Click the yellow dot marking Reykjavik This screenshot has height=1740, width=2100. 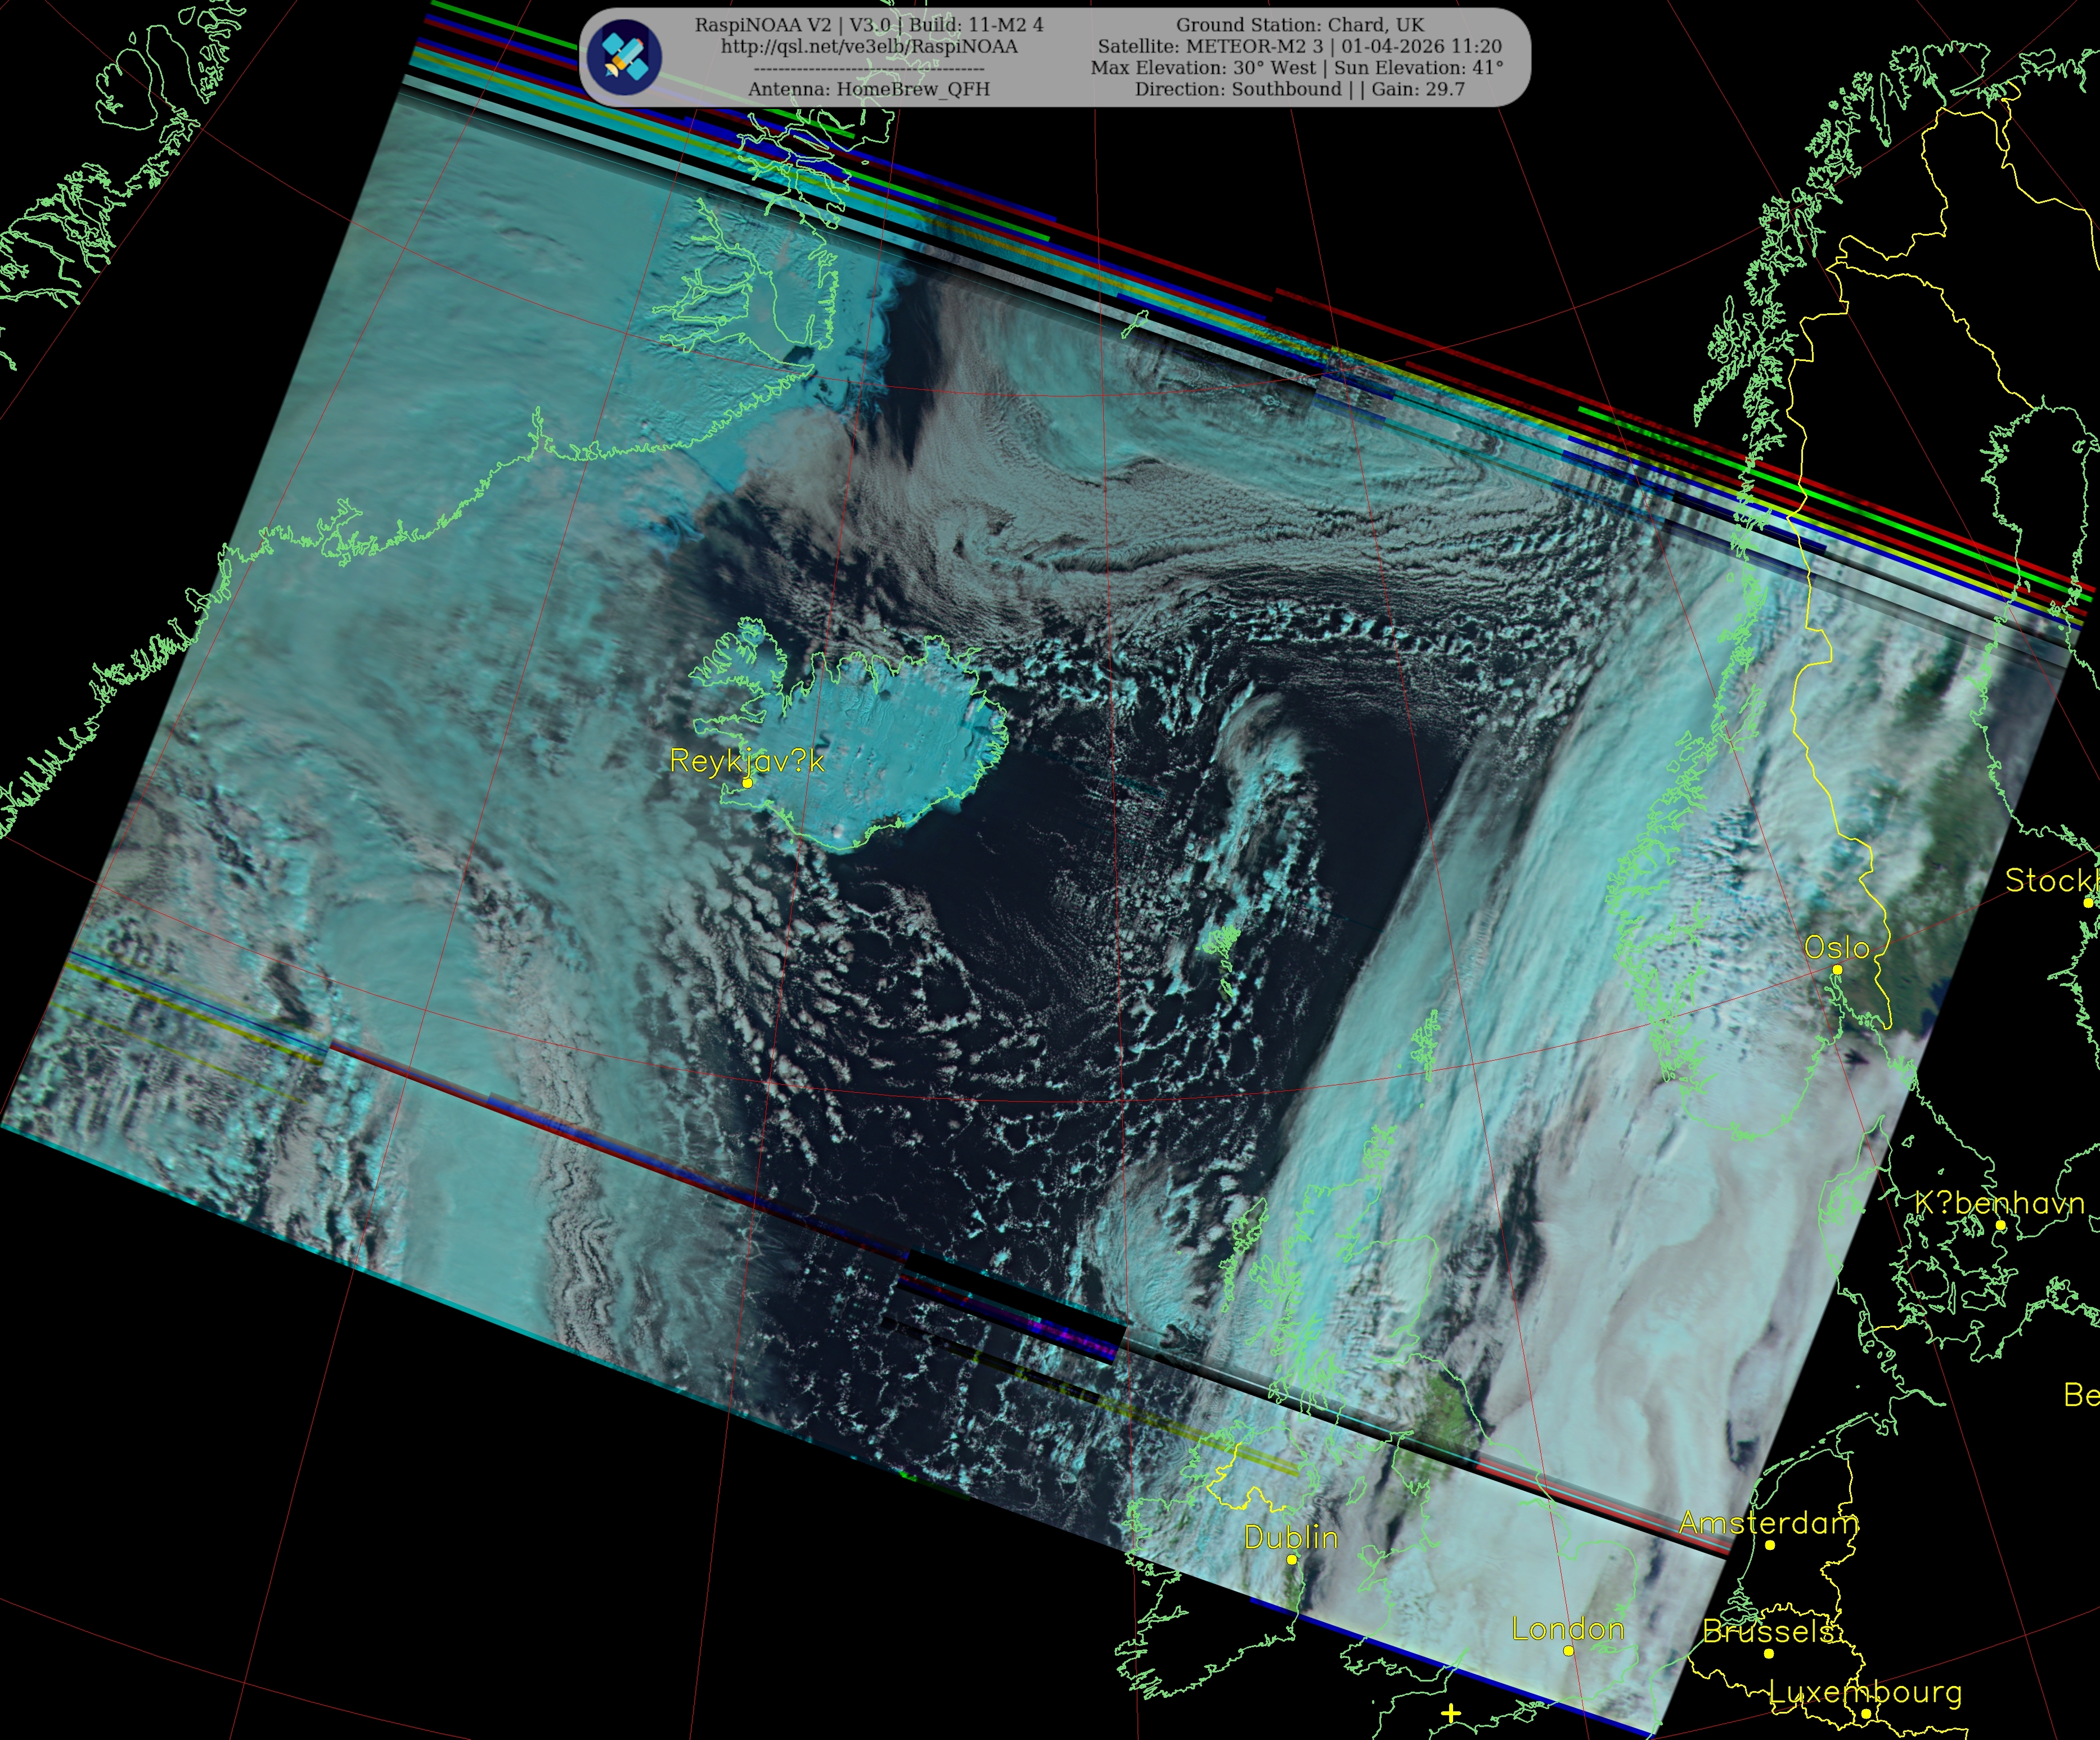pyautogui.click(x=747, y=783)
